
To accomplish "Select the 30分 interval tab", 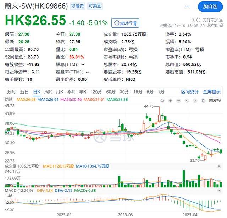I will click(124, 92).
